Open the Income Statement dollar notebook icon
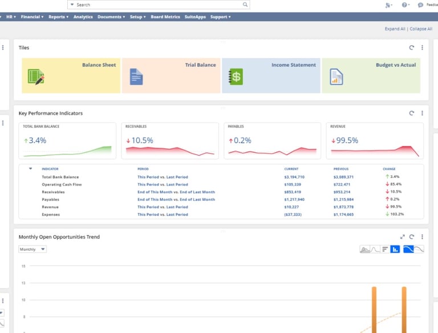Viewport: 438px width, 333px height. pyautogui.click(x=236, y=76)
